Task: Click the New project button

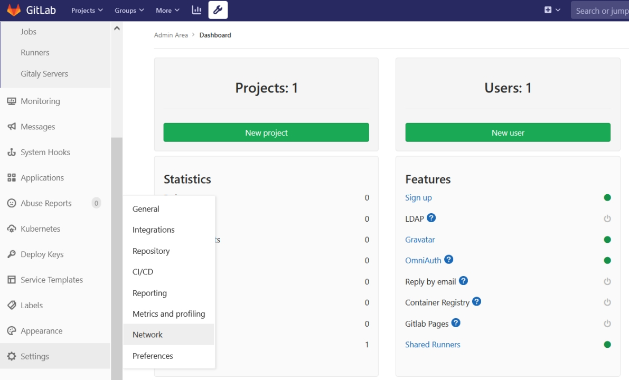Action: (x=266, y=132)
